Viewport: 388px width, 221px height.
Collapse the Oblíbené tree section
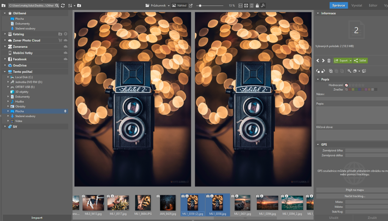coord(5,13)
